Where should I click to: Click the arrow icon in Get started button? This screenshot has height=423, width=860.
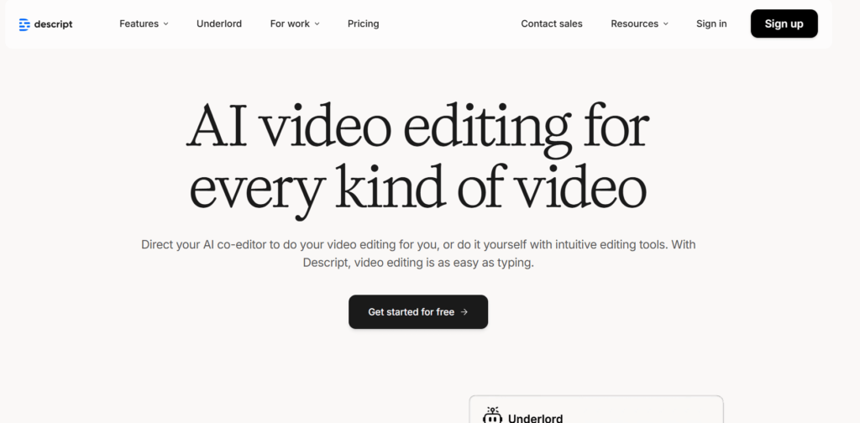464,312
